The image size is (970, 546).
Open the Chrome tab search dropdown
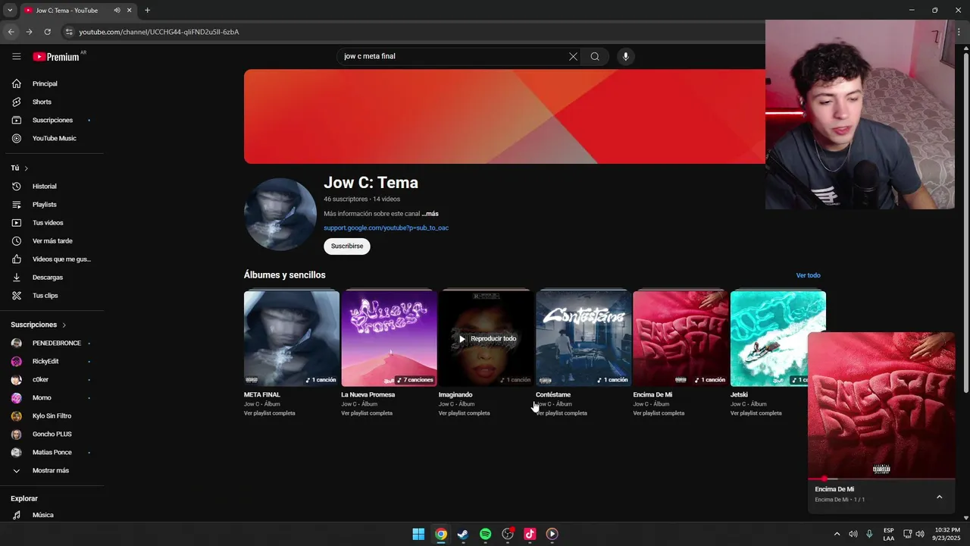tap(9, 11)
